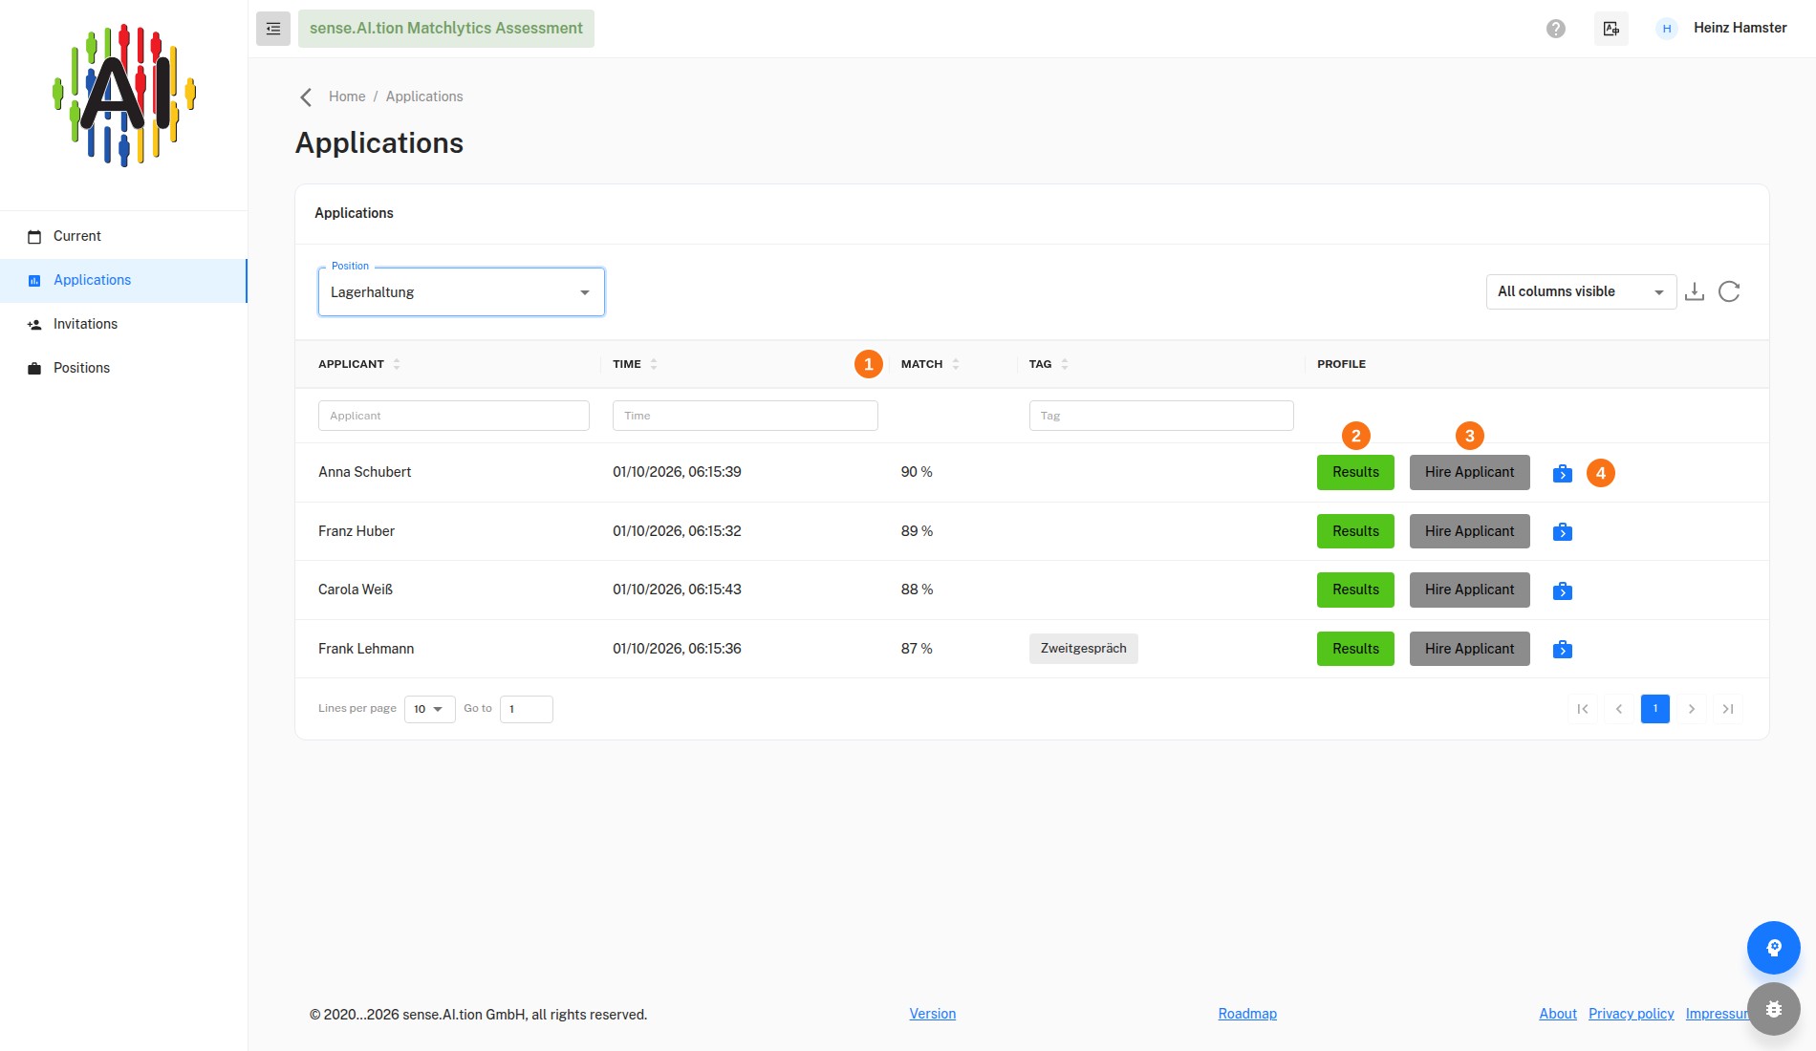View Results for Franz Huber
Image resolution: width=1816 pixels, height=1051 pixels.
(1355, 531)
